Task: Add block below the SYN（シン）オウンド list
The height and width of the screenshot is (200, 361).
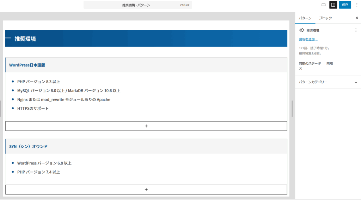Action: [x=146, y=189]
